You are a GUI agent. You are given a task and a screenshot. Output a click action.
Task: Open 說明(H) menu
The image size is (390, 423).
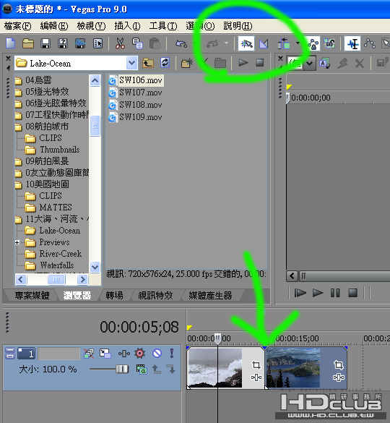(238, 26)
